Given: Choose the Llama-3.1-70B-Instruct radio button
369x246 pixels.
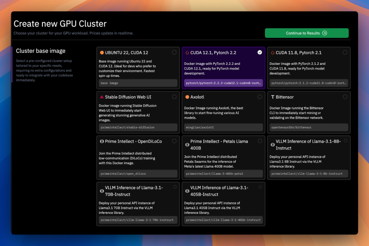Looking at the screenshot, I should click(175, 187).
